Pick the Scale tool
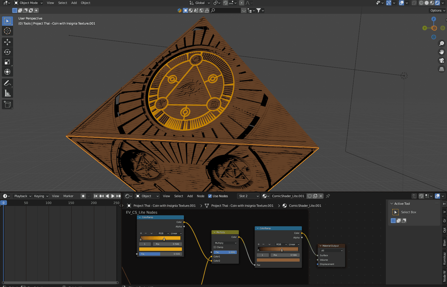The width and height of the screenshot is (447, 287). (7, 62)
